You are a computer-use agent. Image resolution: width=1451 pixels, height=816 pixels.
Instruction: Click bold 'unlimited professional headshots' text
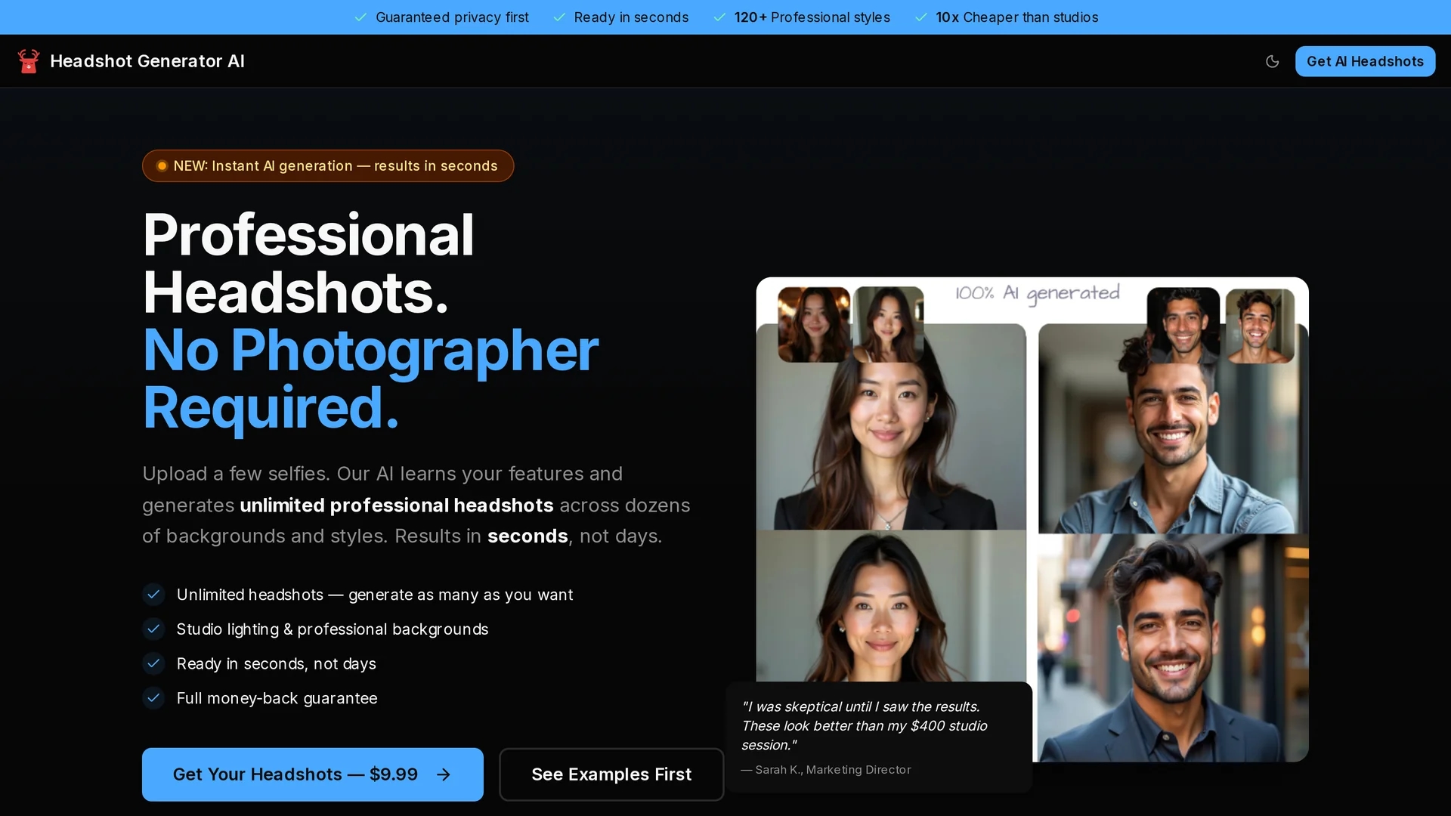tap(397, 505)
